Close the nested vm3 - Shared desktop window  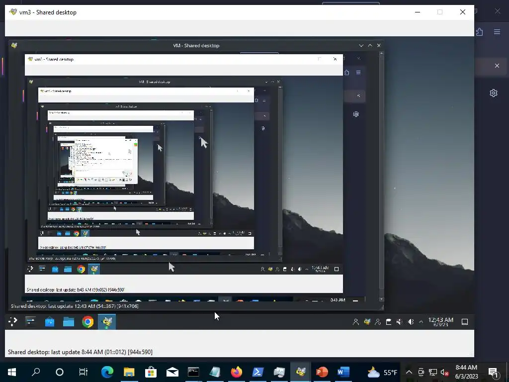[335, 59]
